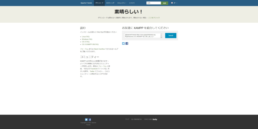Image resolution: width=258 pixels, height=129 pixels.
Task: Click the フォーラム link above Stack Overflow
Action: coord(84,49)
